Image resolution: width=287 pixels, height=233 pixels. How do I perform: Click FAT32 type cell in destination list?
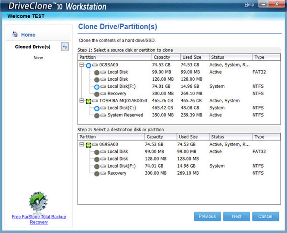[259, 152]
